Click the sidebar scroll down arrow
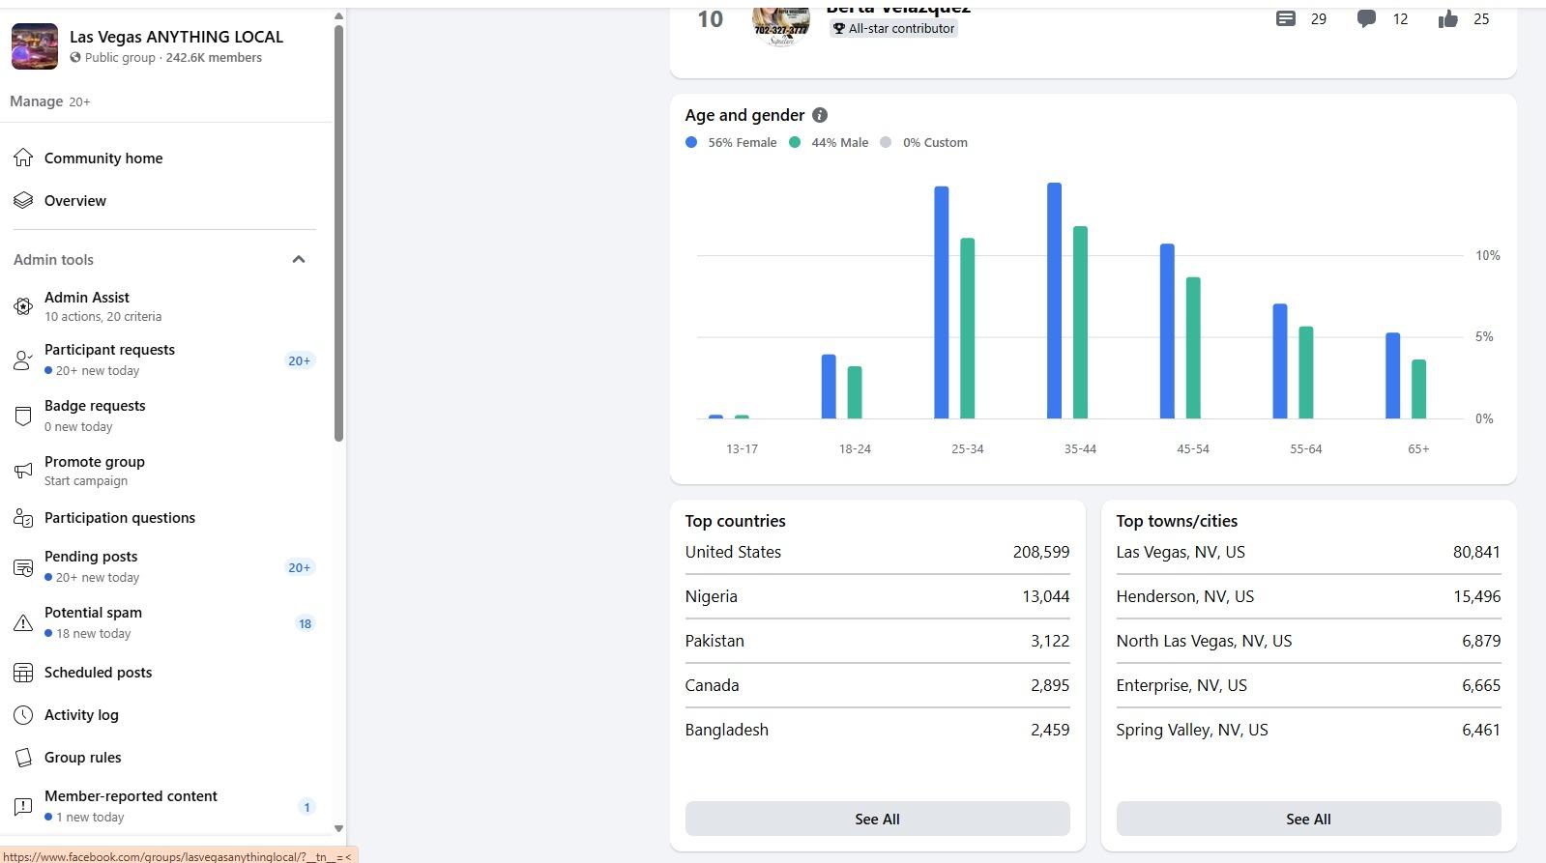This screenshot has width=1546, height=863. 338,828
